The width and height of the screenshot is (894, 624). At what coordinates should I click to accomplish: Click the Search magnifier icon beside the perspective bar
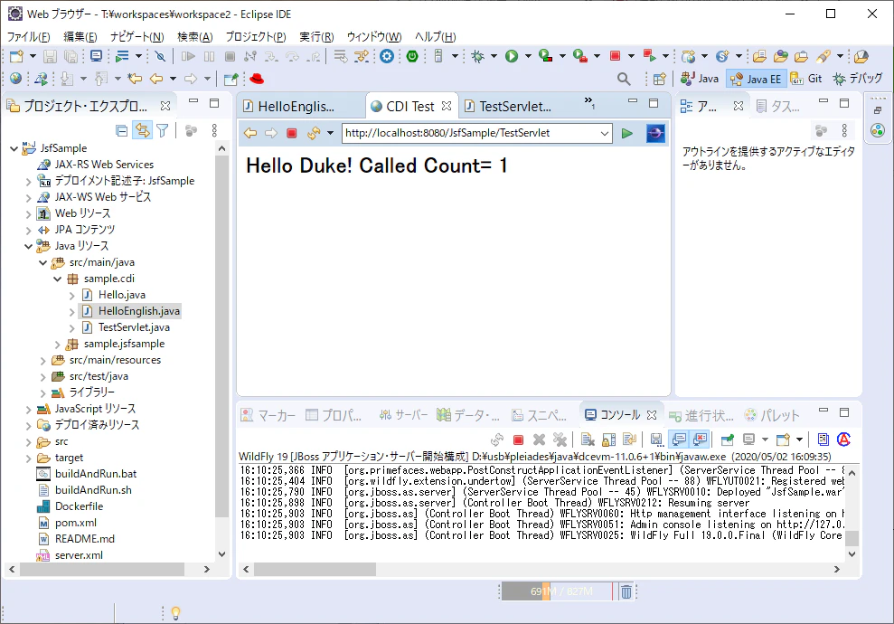(x=624, y=79)
